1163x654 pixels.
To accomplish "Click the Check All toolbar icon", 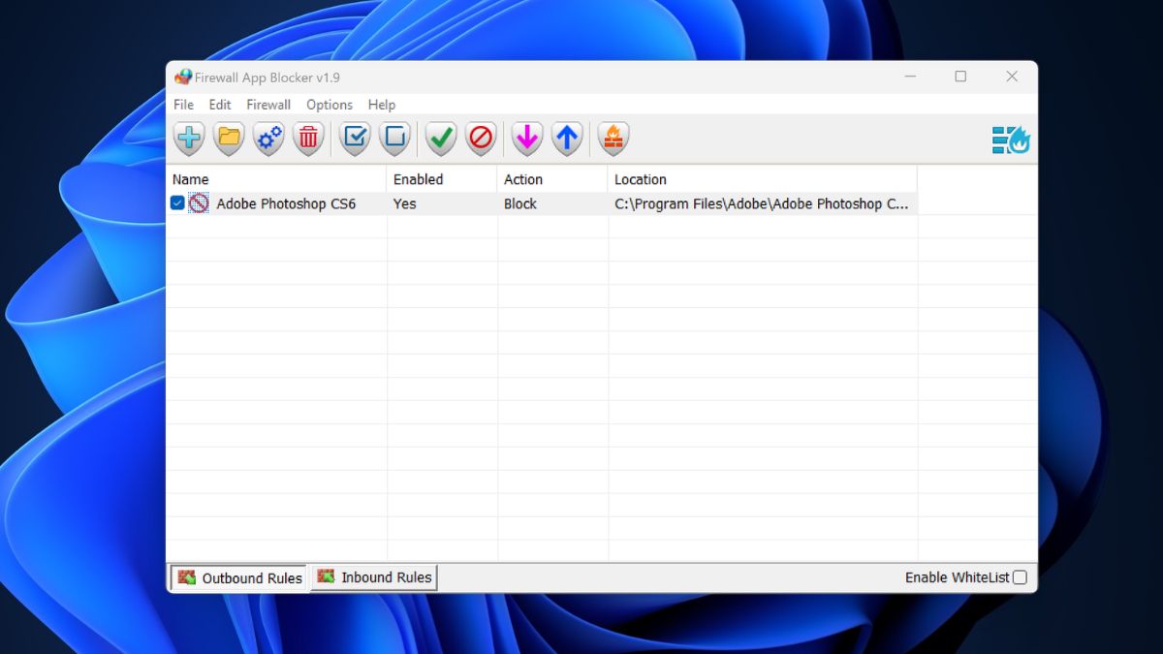I will [x=356, y=139].
